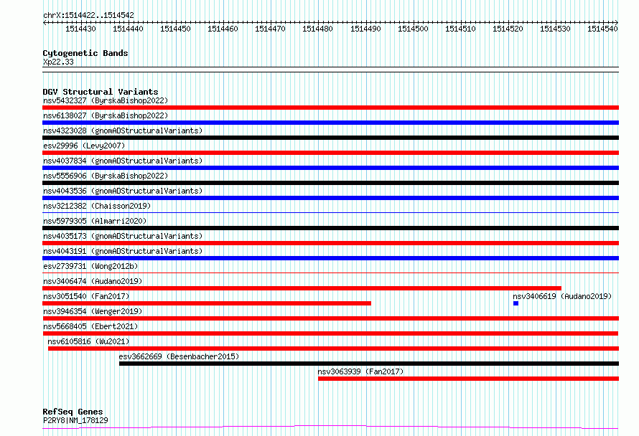The image size is (639, 436).
Task: Click ruler position 1514510
Action: (460, 29)
